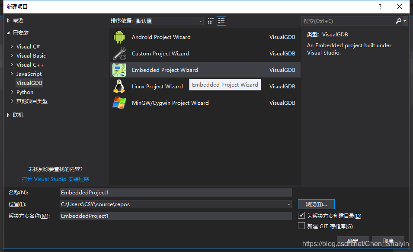Expand the Visual Basic node
413x252 pixels.
click(12, 55)
